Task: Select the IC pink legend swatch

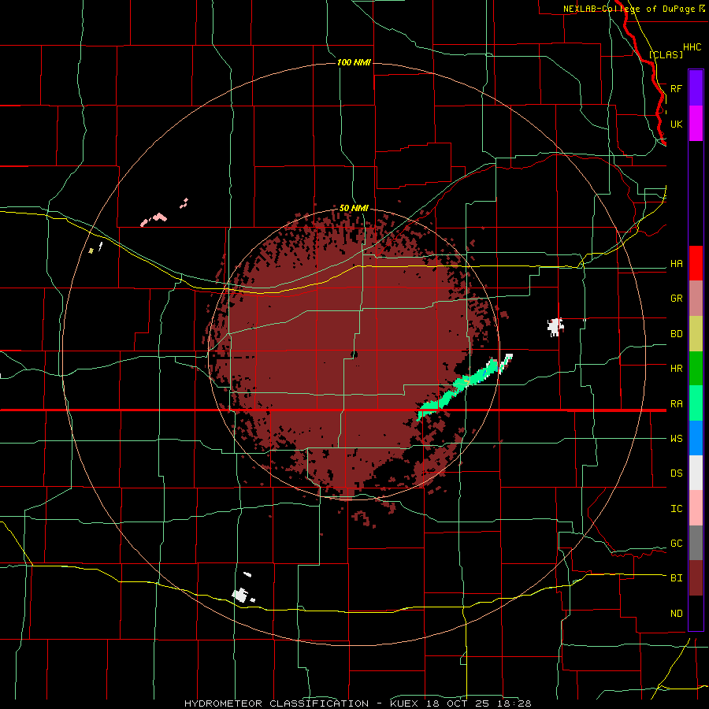Action: tap(696, 508)
